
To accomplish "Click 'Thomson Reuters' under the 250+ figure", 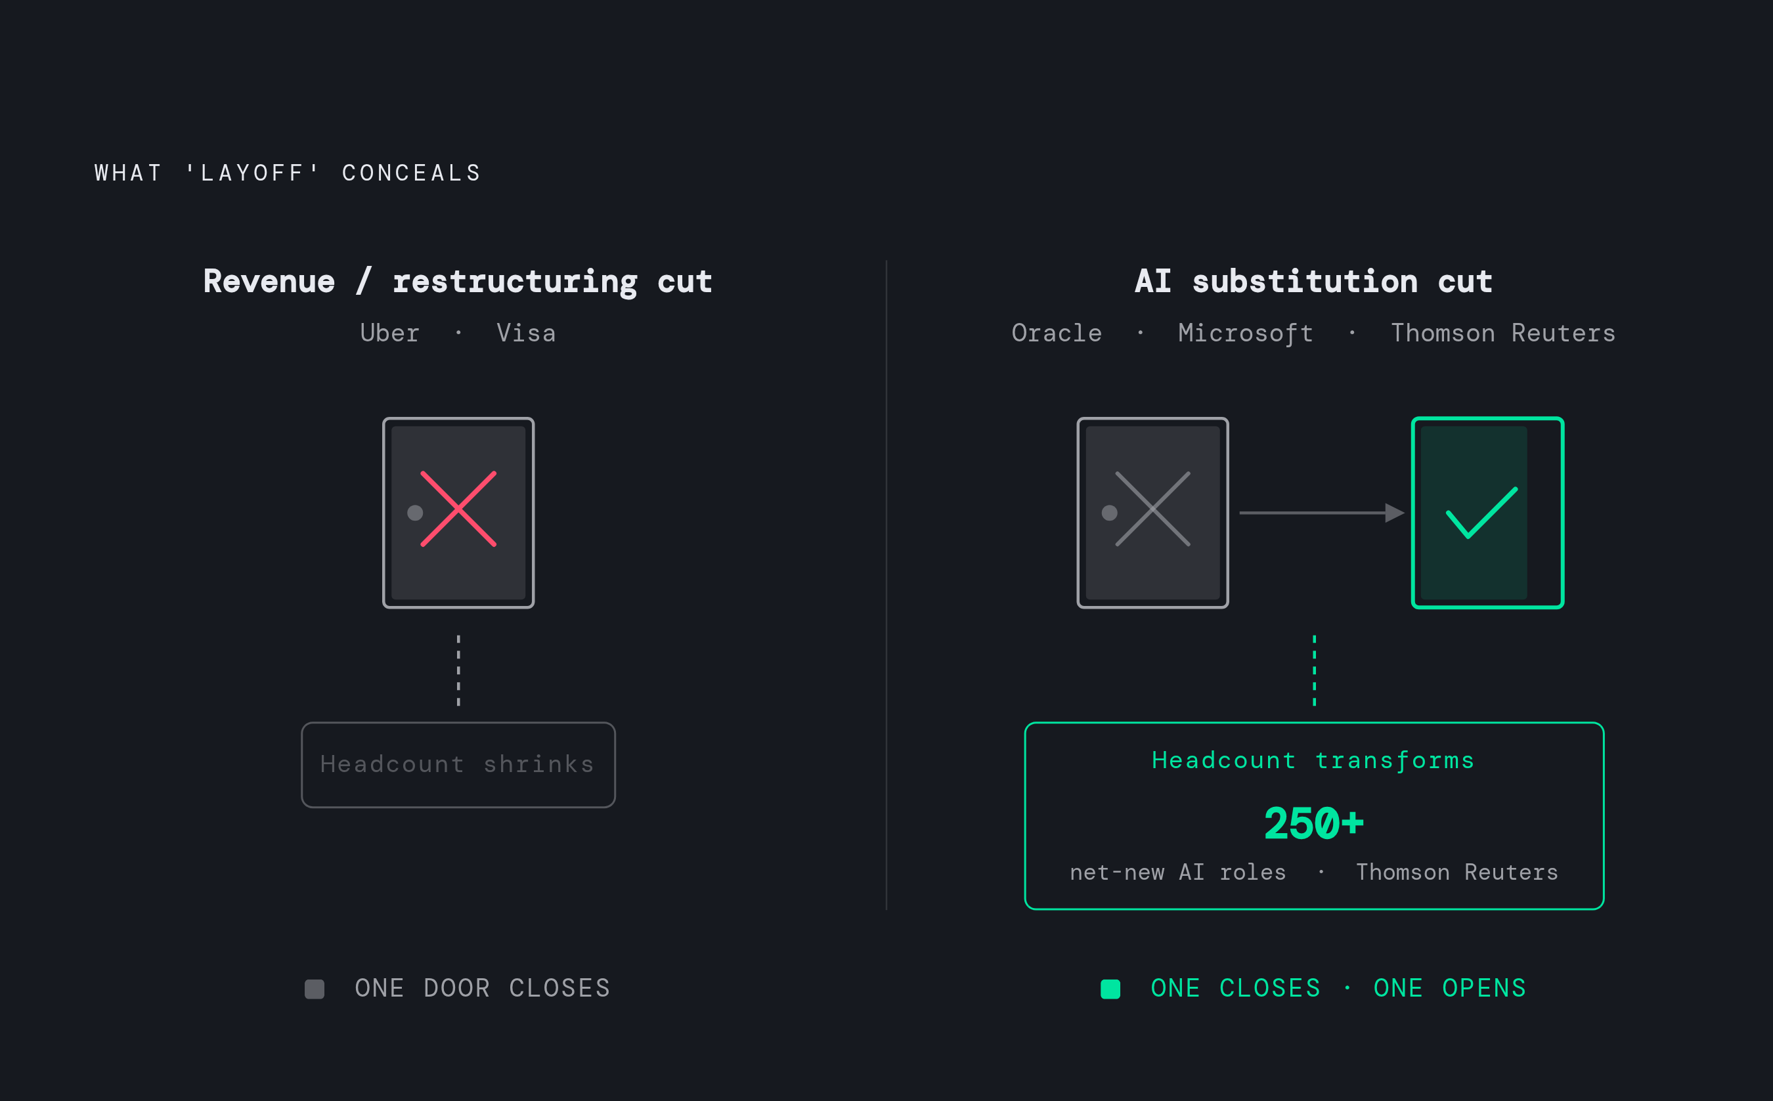I will (1457, 873).
